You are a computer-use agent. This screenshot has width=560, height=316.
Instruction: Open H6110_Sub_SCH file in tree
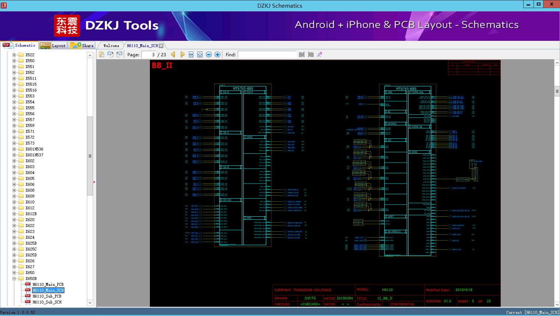pos(47,302)
